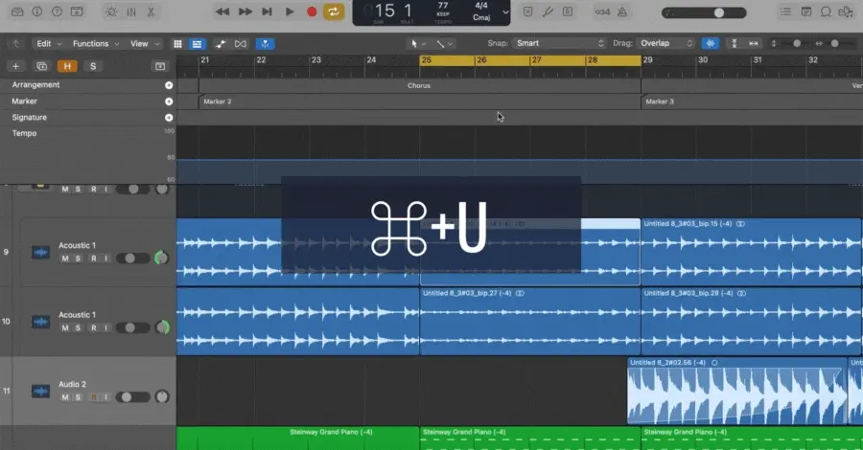Viewport: 863px width, 450px height.
Task: Click the Rewind transport button
Action: click(x=222, y=11)
